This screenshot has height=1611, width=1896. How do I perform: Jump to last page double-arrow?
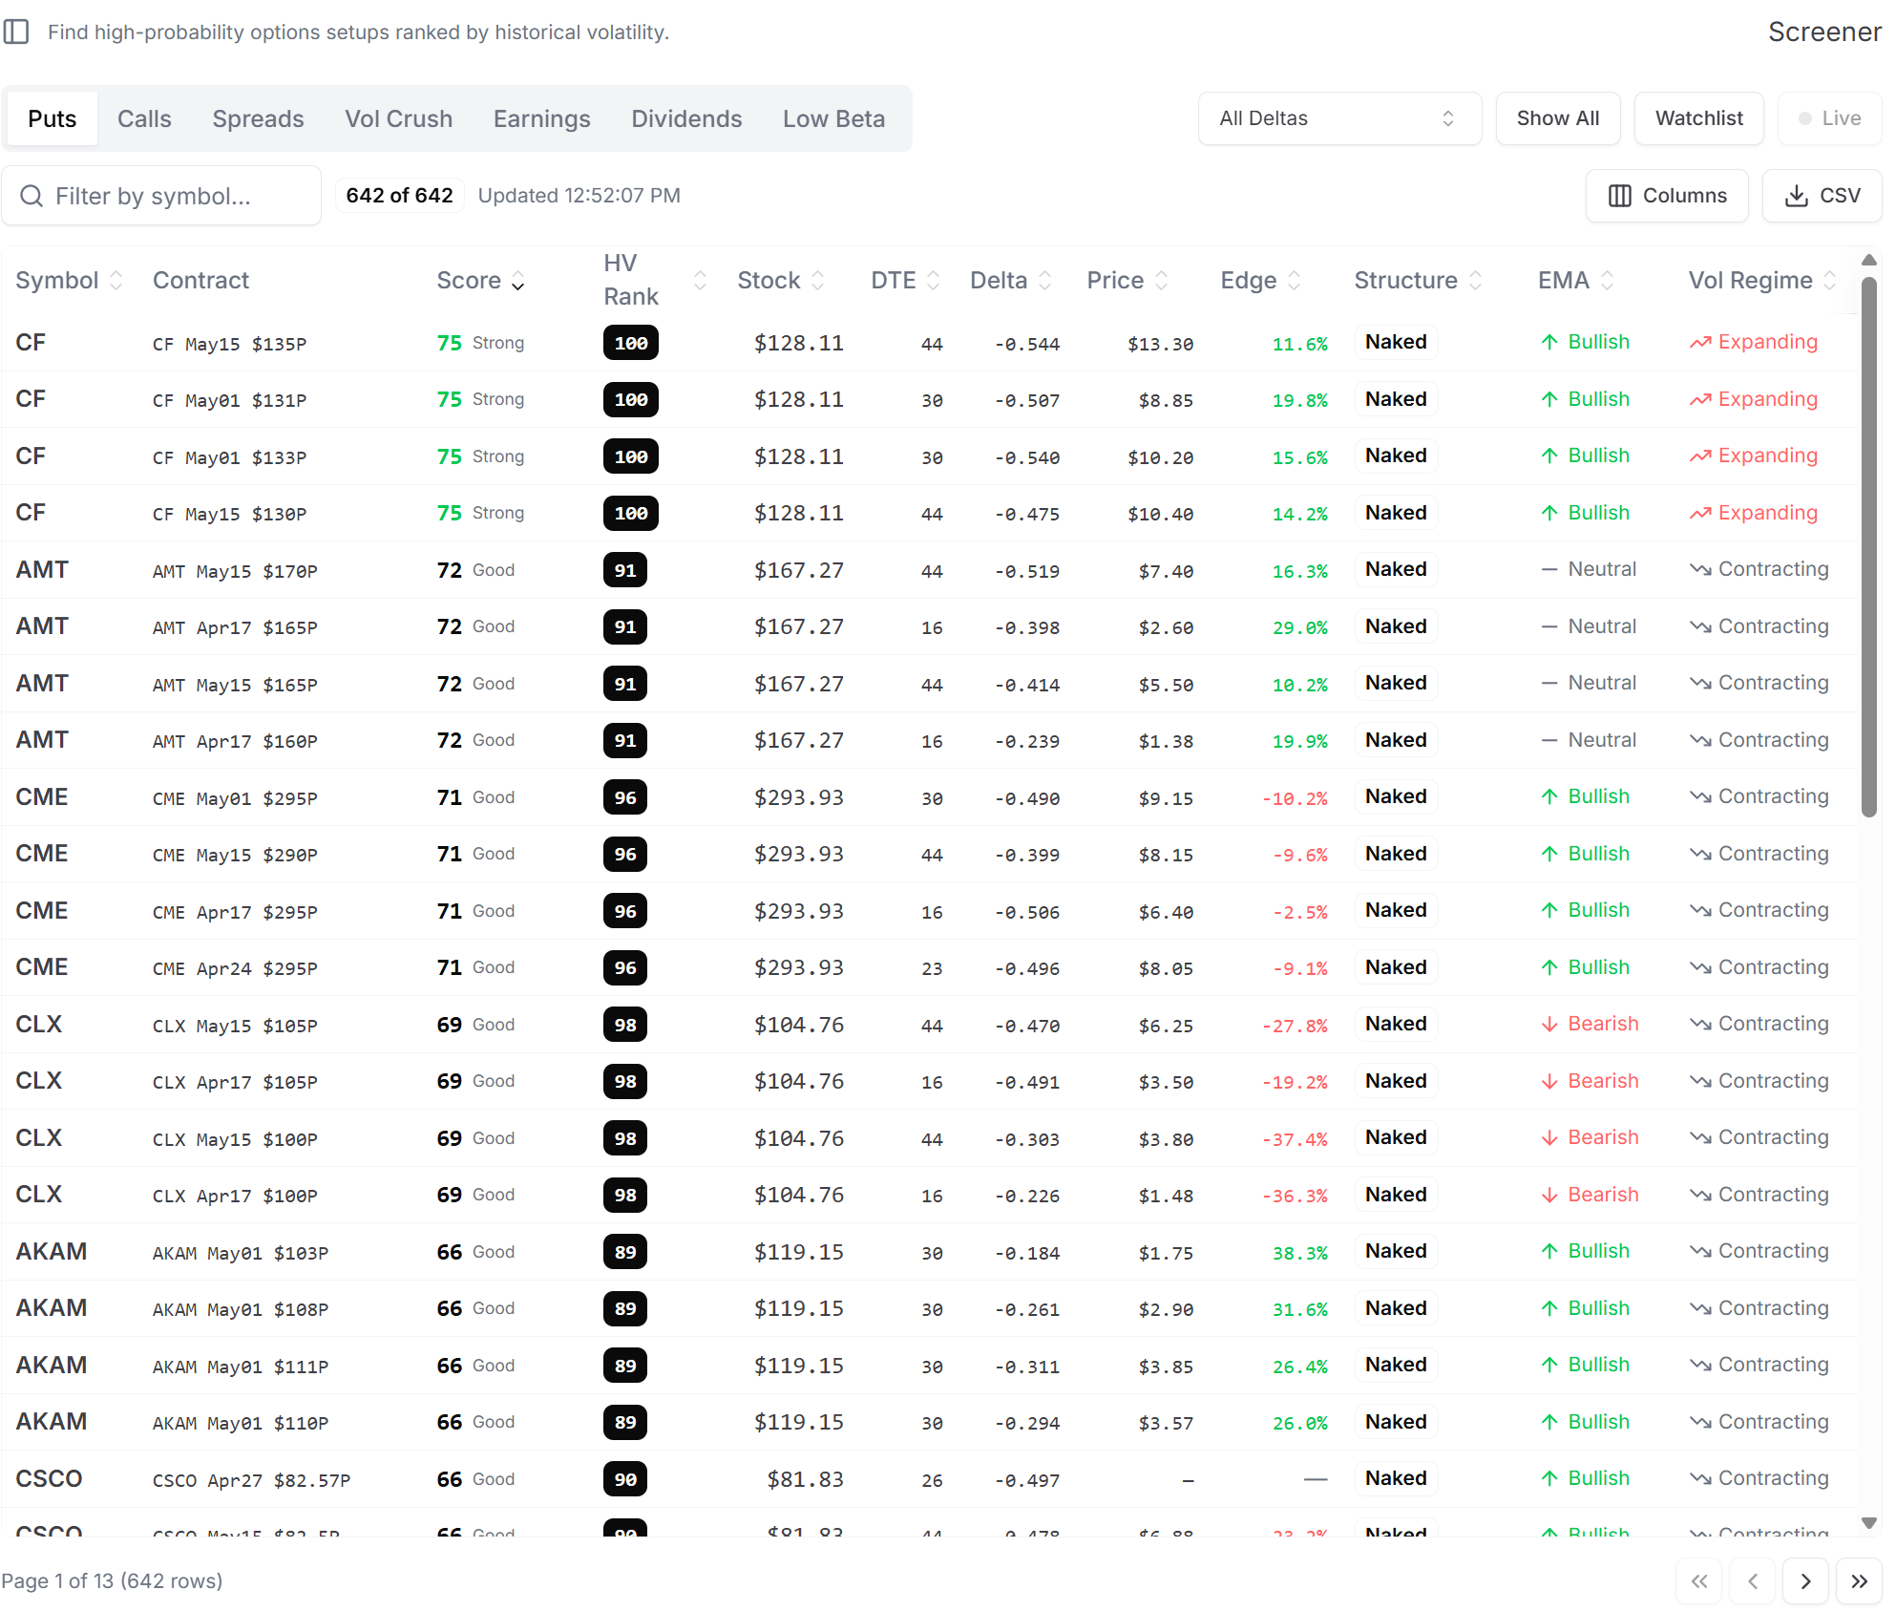1858,1580
